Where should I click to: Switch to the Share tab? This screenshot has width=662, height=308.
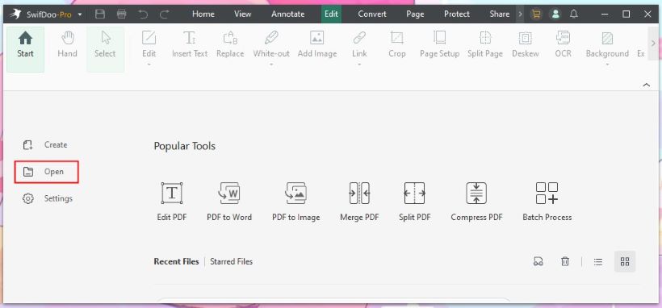click(x=500, y=14)
